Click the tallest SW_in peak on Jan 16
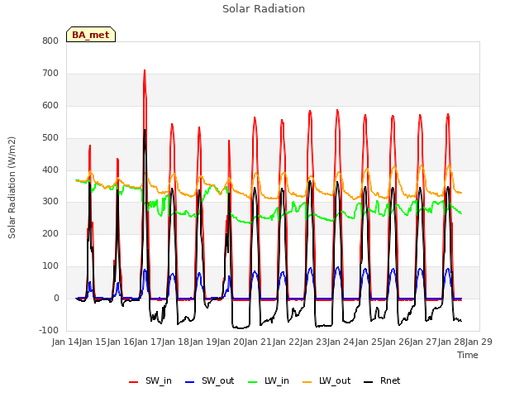Image resolution: width=529 pixels, height=397 pixels. pyautogui.click(x=145, y=70)
